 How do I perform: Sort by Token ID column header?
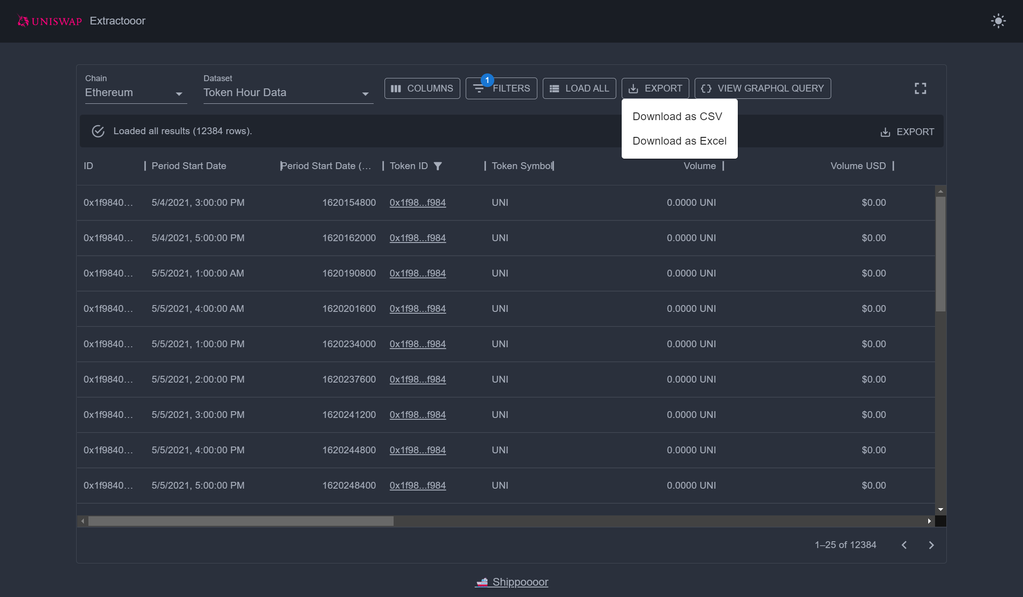(x=409, y=166)
